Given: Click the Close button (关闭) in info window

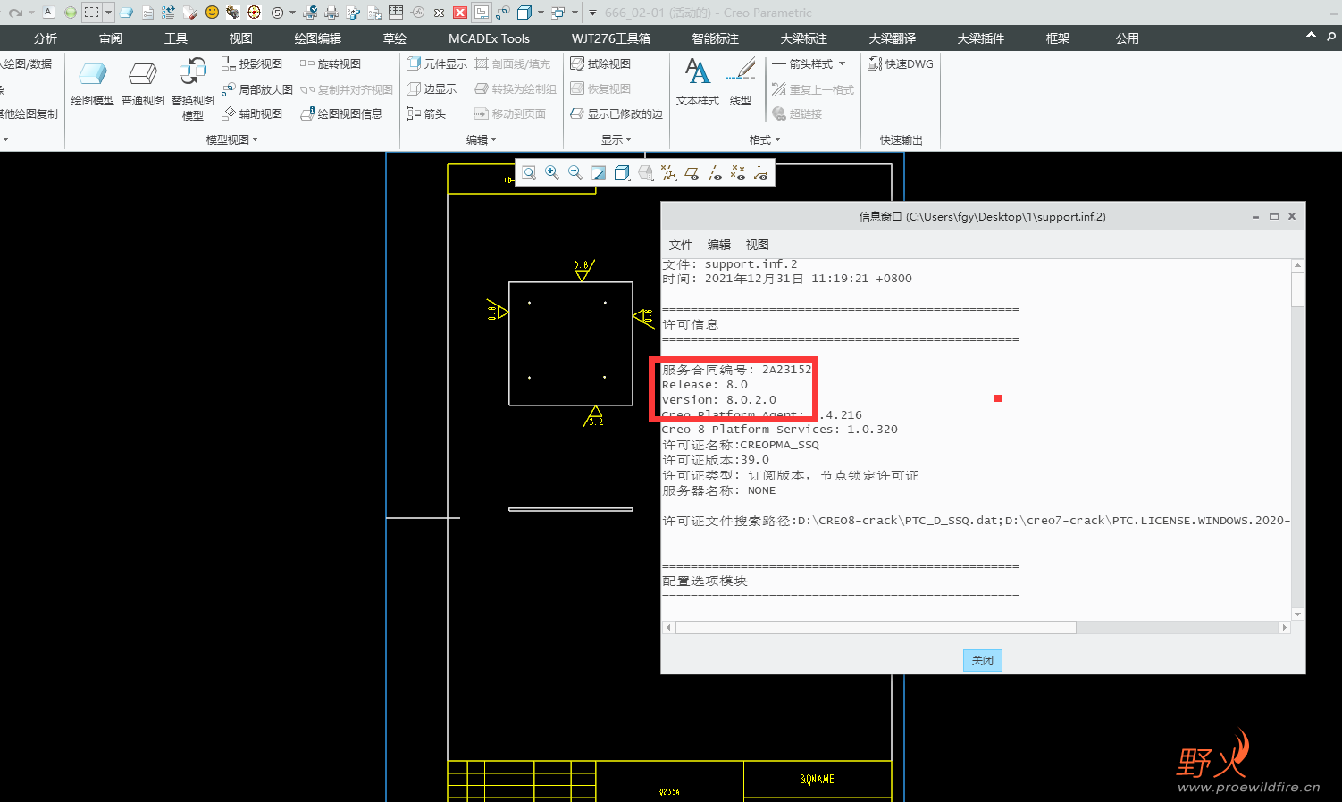Looking at the screenshot, I should (983, 660).
